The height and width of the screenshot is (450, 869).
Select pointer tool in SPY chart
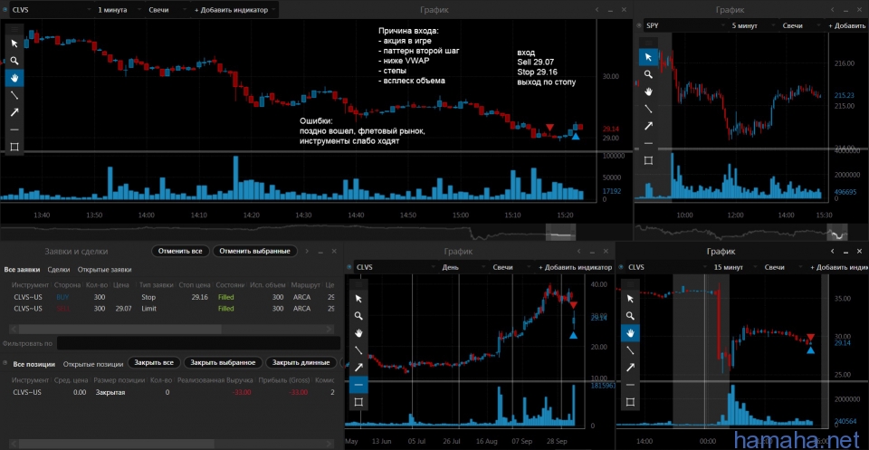tap(648, 56)
